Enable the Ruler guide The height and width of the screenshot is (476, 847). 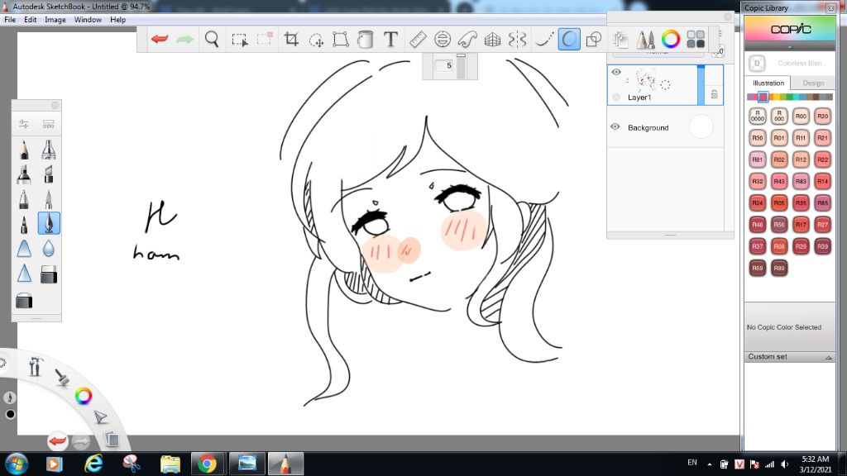[x=418, y=40]
